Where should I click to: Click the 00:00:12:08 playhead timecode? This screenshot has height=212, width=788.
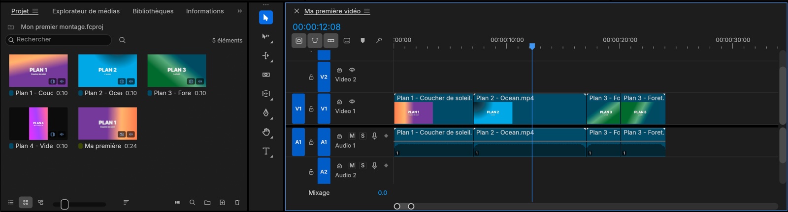[x=317, y=27]
